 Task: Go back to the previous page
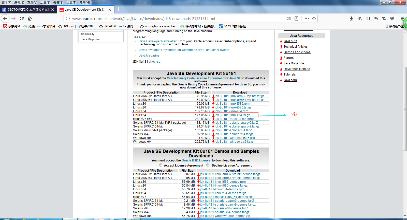pos(5,19)
